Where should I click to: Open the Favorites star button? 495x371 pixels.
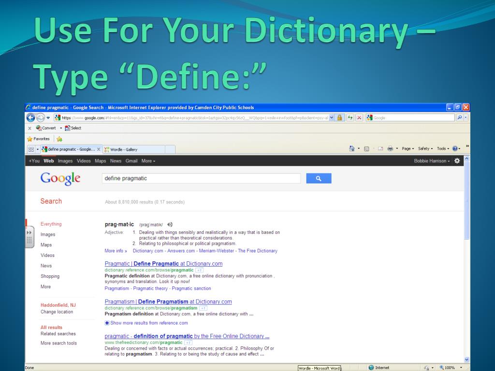[x=39, y=139]
